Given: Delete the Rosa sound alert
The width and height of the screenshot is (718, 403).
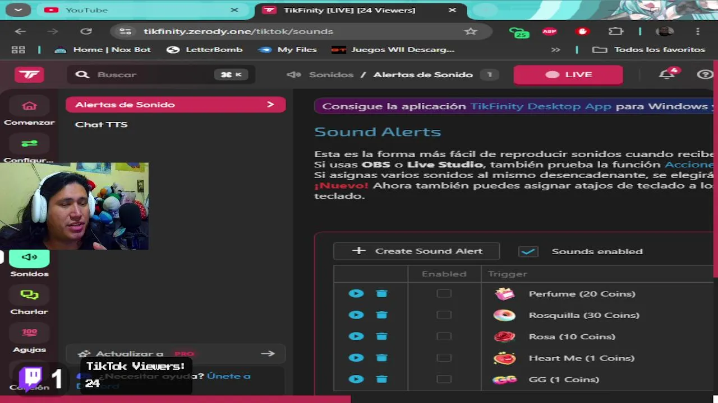Looking at the screenshot, I should 381,336.
